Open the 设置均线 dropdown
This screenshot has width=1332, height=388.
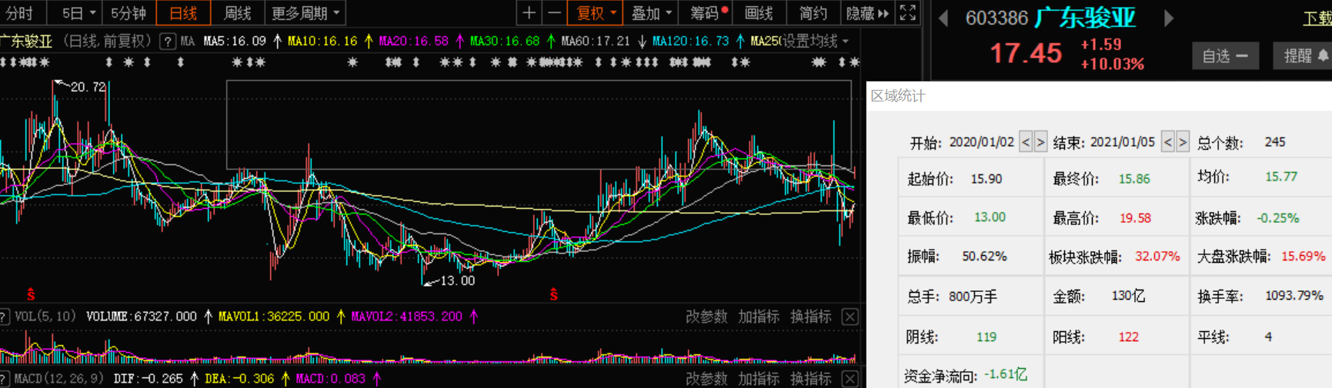[x=816, y=41]
